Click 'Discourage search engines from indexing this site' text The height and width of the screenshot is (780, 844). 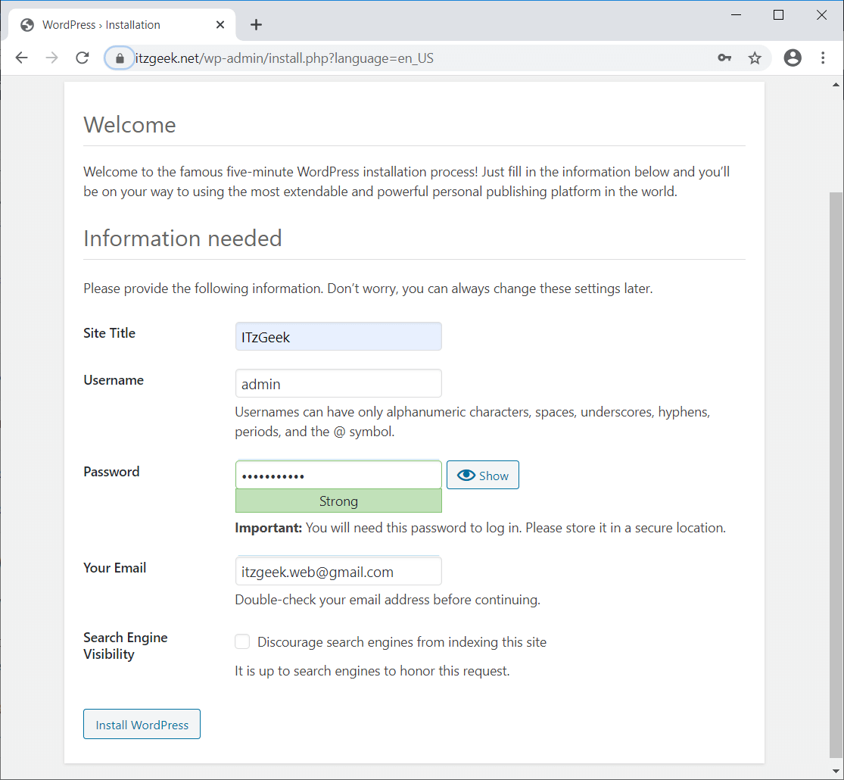[x=402, y=641]
